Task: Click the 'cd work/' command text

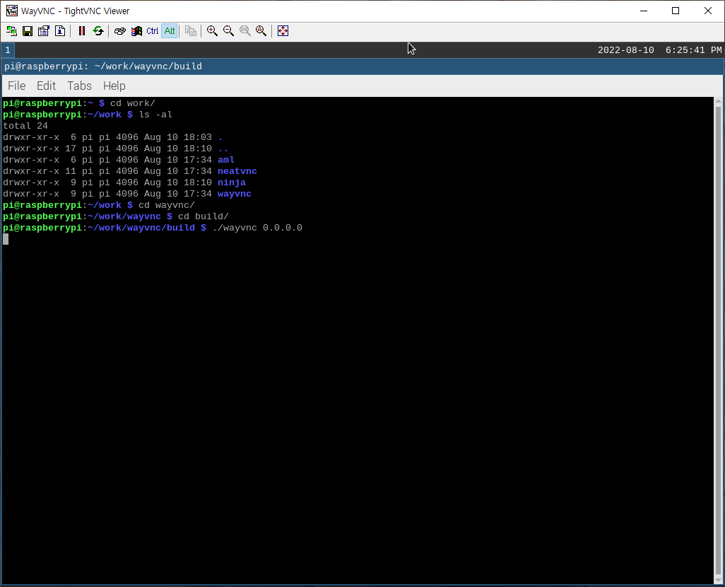Action: coord(133,103)
